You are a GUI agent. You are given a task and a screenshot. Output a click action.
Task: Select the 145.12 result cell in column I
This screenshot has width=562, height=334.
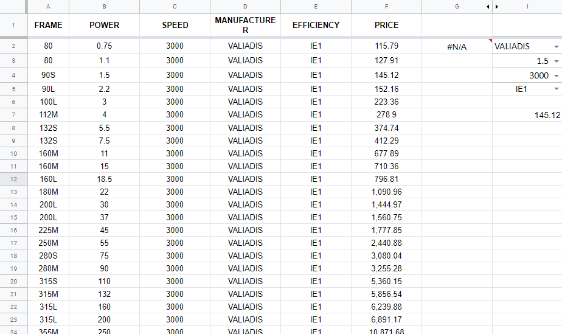pyautogui.click(x=527, y=115)
